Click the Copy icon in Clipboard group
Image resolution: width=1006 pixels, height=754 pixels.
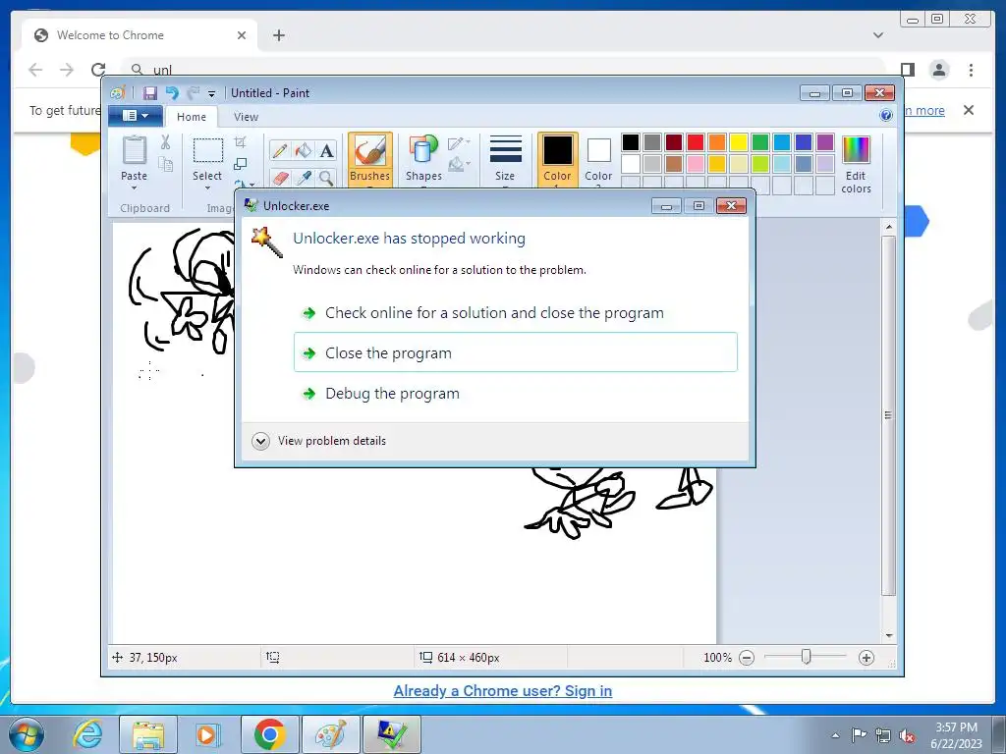click(165, 165)
